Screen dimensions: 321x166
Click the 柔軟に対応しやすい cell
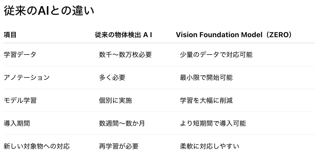point(209,146)
